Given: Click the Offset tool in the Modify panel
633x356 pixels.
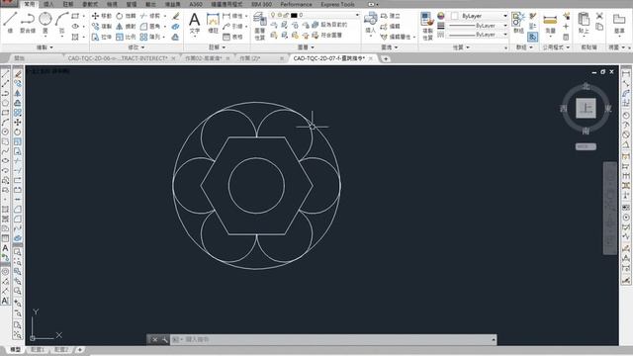Looking at the screenshot, I should click(175, 37).
